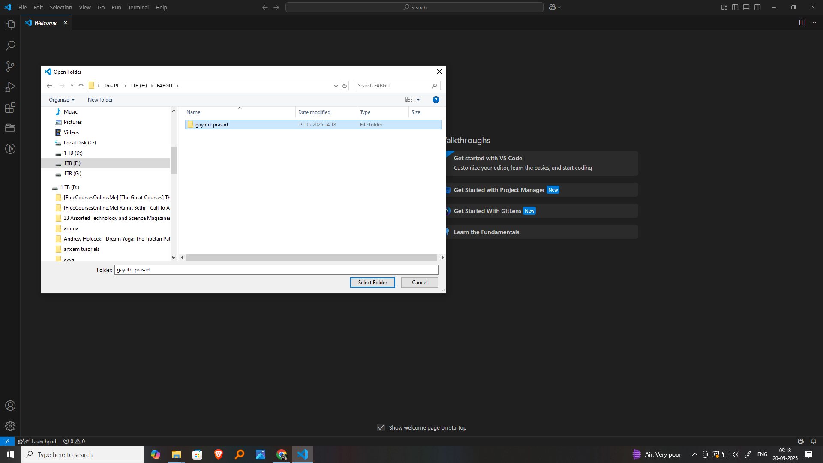
Task: Toggle panel visibility in title bar
Action: click(746, 7)
